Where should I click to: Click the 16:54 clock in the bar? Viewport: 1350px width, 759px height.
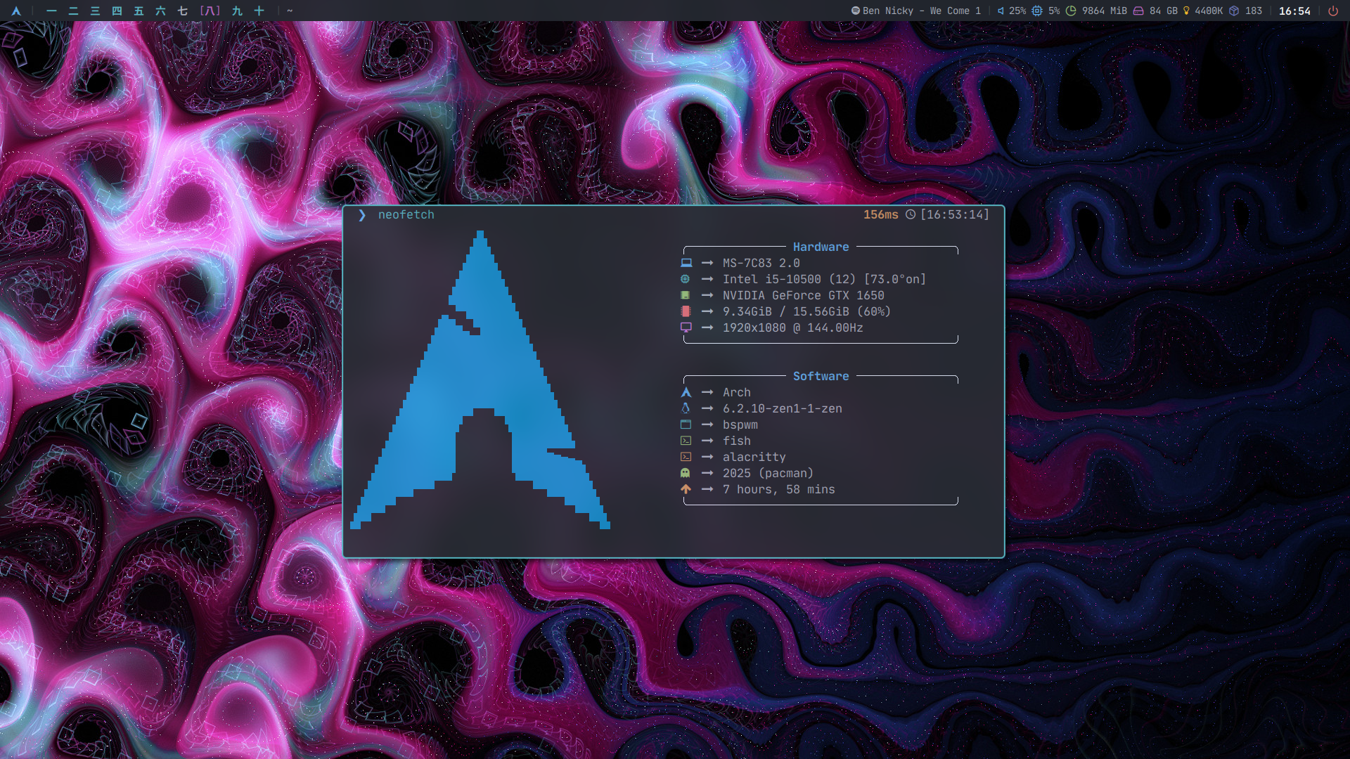[1294, 11]
